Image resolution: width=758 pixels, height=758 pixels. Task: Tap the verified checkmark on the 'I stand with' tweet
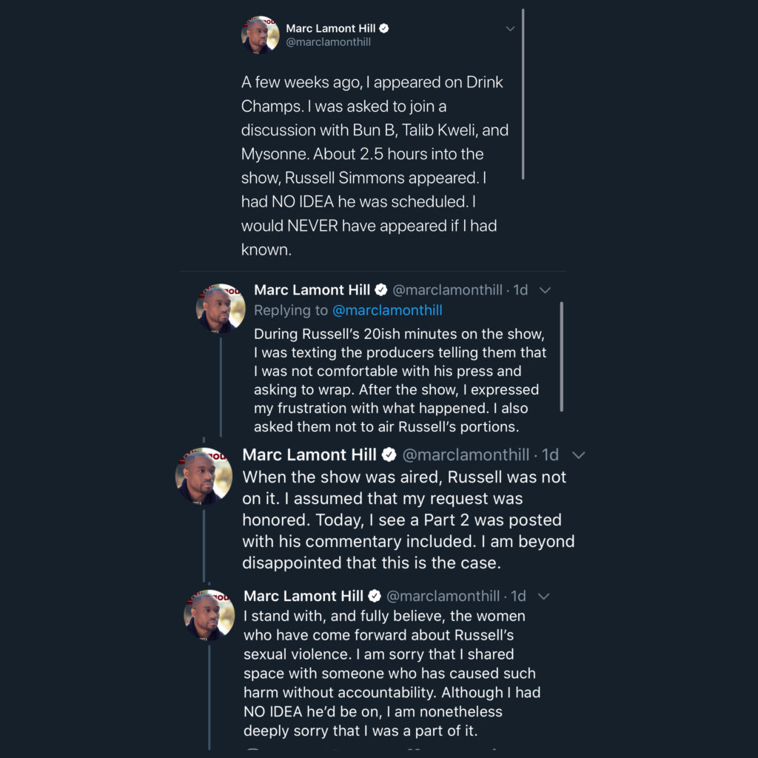(x=375, y=596)
